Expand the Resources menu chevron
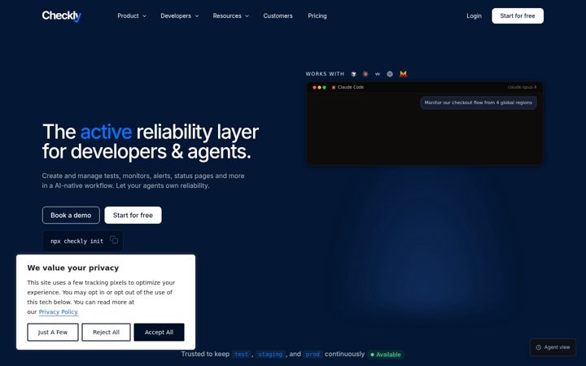586x366 pixels. coord(247,16)
